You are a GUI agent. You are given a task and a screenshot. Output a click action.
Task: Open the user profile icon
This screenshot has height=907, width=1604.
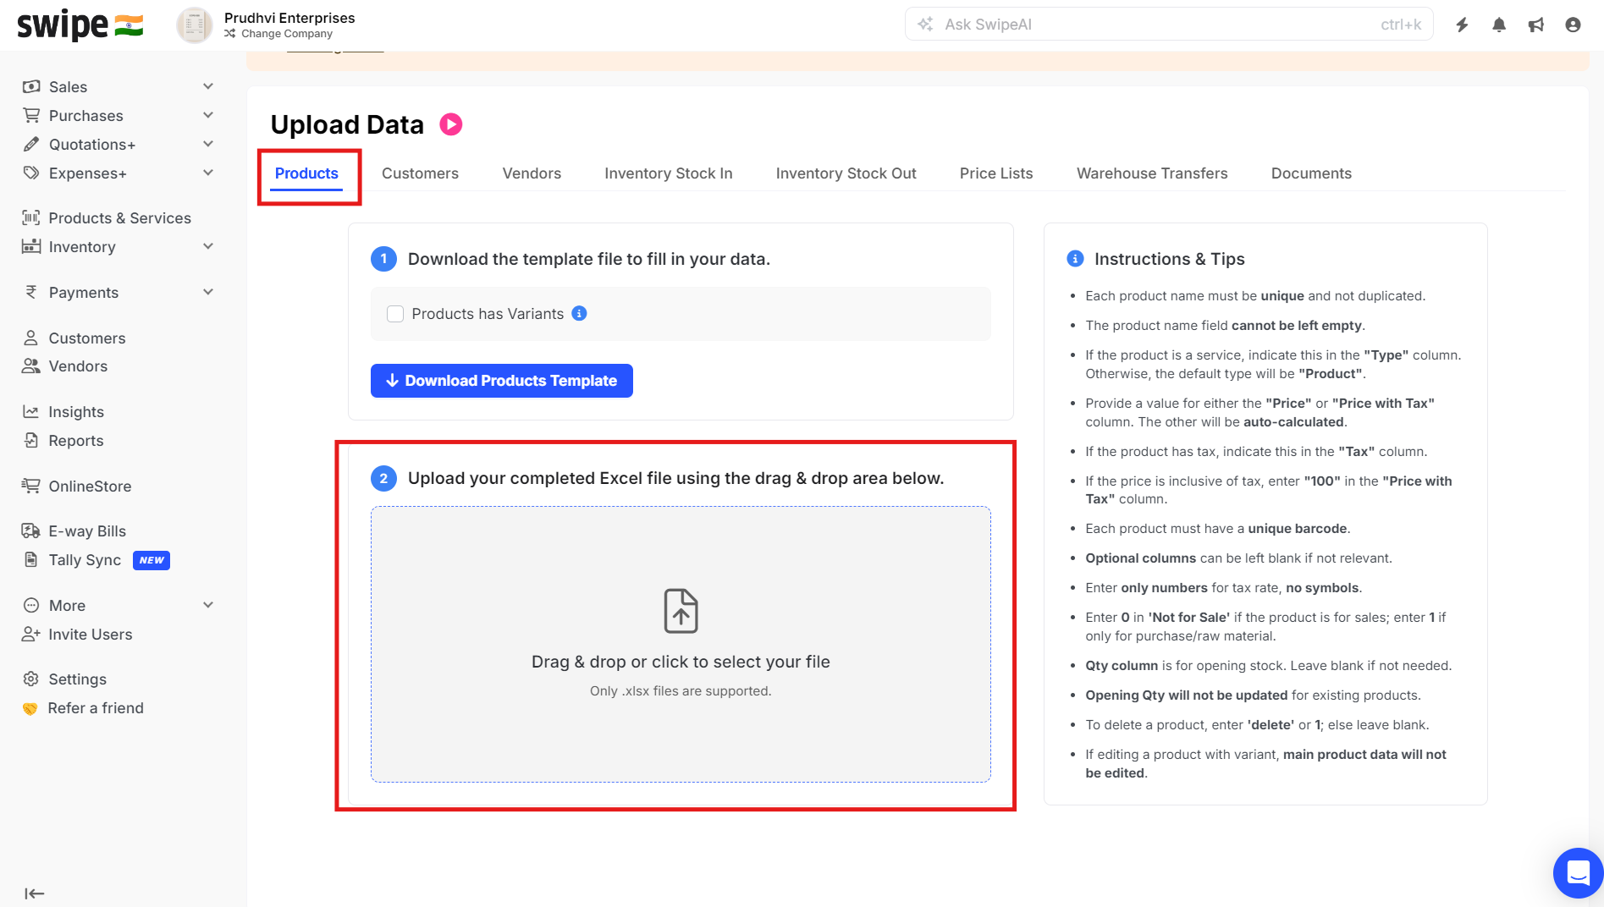1573,25
